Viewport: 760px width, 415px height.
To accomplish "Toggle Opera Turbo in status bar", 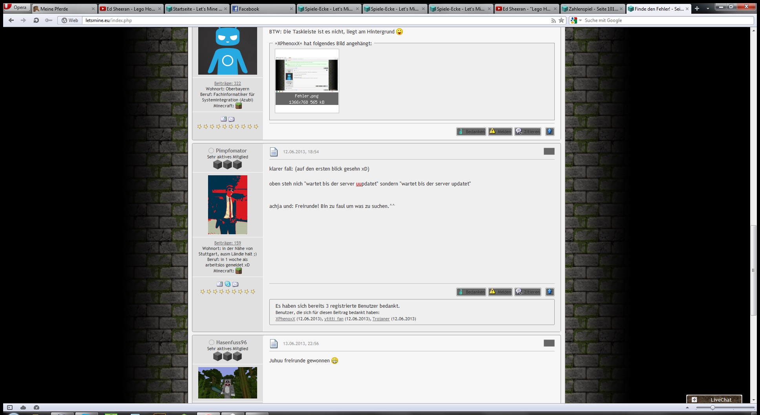I will 37,408.
